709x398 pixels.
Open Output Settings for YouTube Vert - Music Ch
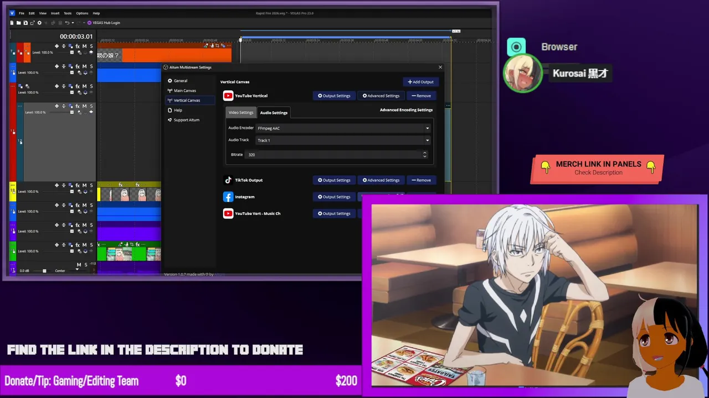334,213
